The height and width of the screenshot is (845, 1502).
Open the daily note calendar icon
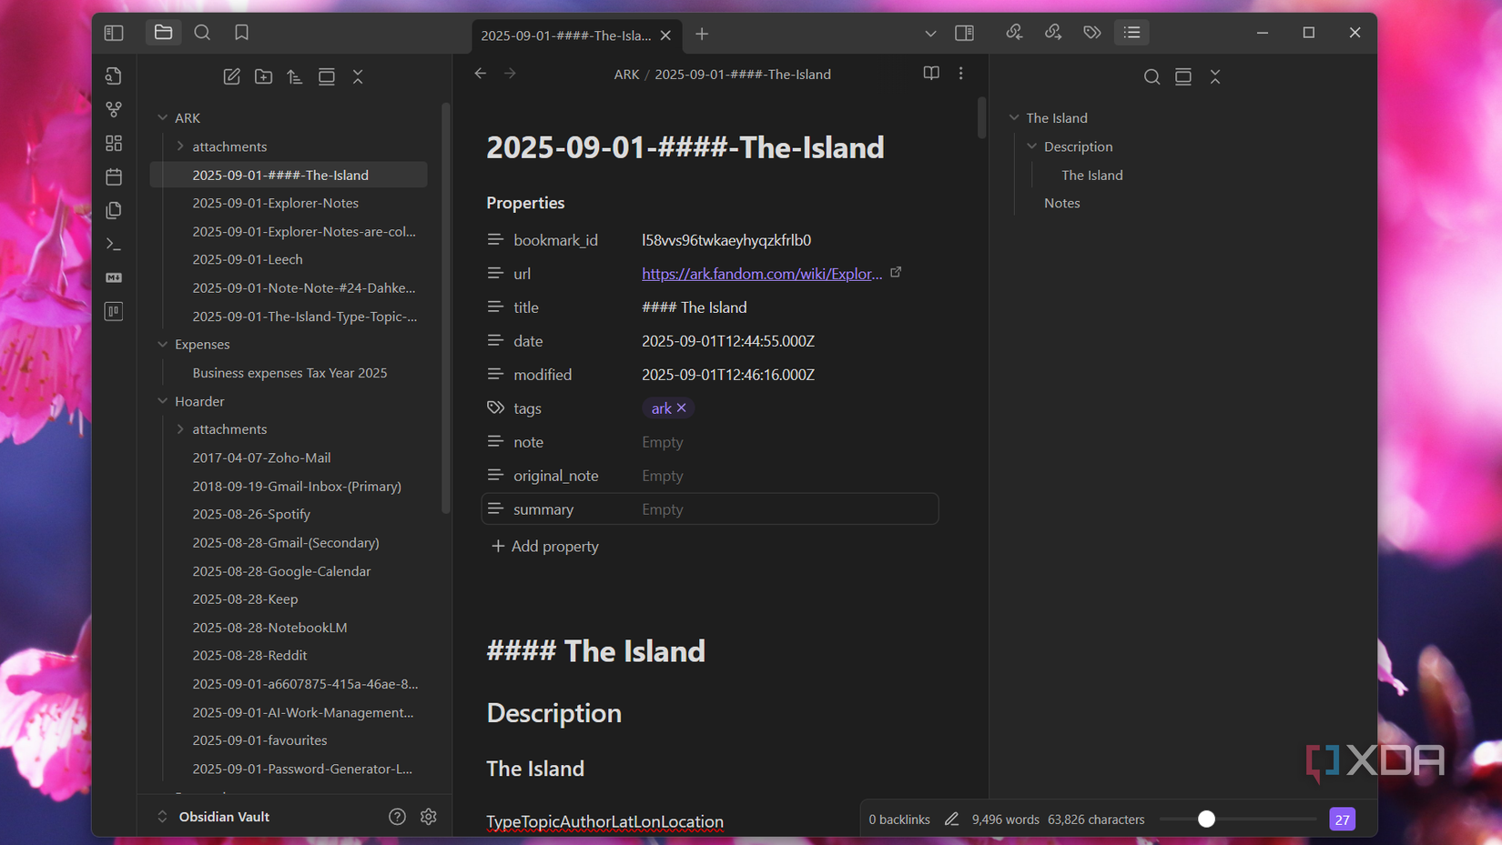pos(114,176)
